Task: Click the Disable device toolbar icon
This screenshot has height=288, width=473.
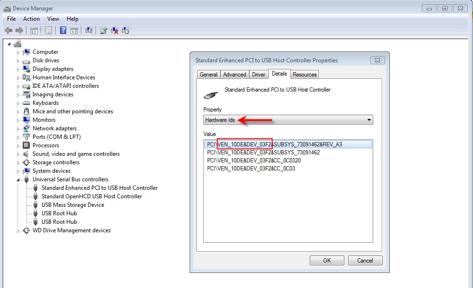Action: click(125, 30)
